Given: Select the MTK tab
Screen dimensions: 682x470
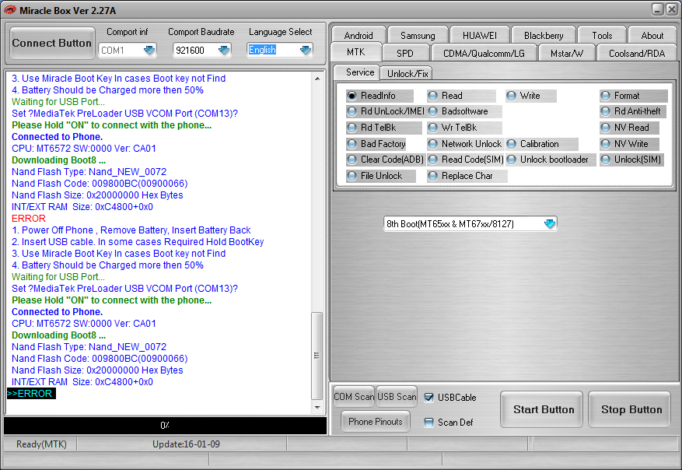Looking at the screenshot, I should (356, 52).
